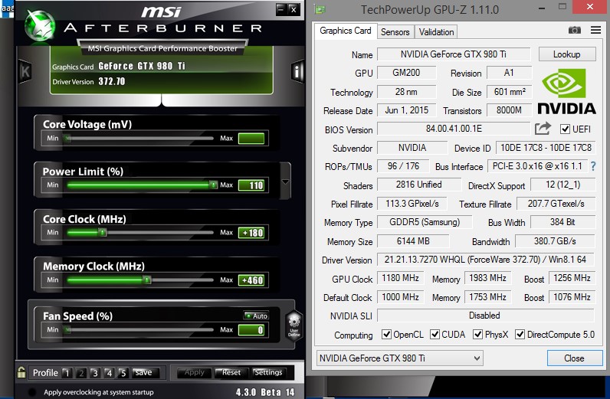This screenshot has width=610, height=399.
Task: Click the Pixel Fillrate value 113.3 GPixel/s
Action: pos(412,204)
